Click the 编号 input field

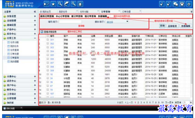click(x=71, y=22)
